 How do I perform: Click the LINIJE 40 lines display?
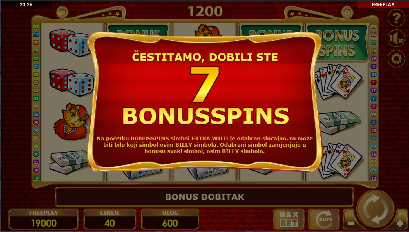pyautogui.click(x=110, y=219)
